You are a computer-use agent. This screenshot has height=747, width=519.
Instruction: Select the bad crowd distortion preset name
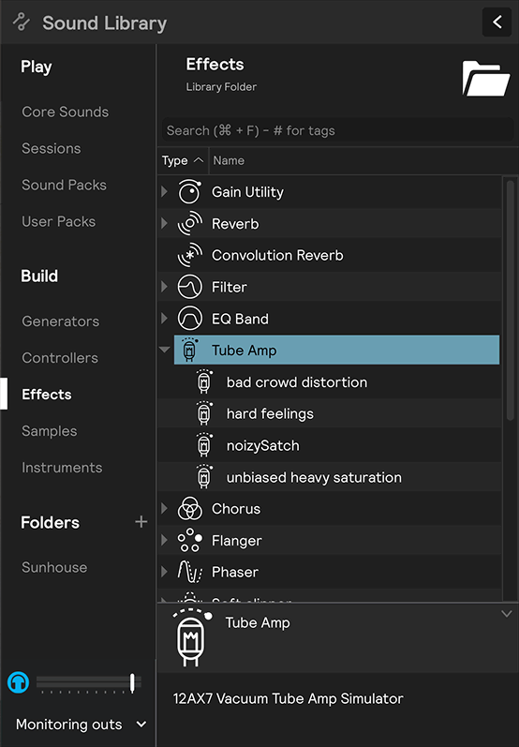coord(297,382)
